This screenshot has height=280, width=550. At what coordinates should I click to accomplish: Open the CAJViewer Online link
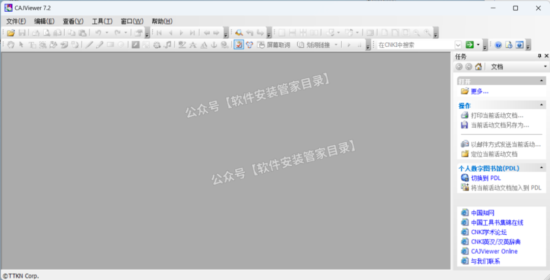pyautogui.click(x=494, y=252)
